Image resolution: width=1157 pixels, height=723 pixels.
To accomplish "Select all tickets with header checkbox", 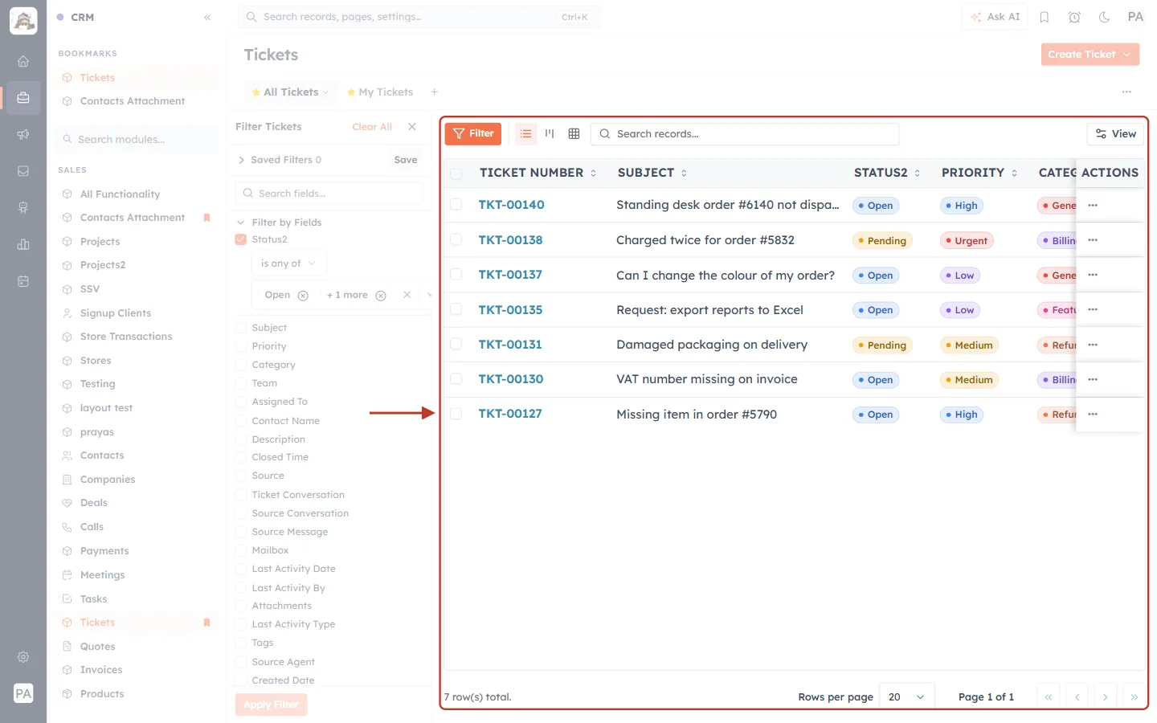I will click(x=456, y=174).
